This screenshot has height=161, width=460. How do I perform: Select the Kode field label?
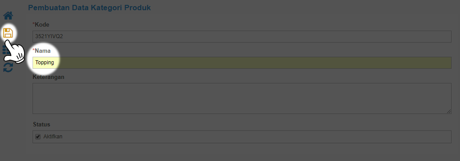pyautogui.click(x=42, y=24)
